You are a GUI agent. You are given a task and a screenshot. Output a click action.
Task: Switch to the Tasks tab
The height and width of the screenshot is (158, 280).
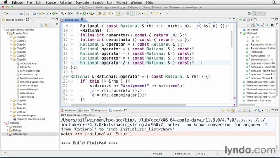click(x=84, y=111)
